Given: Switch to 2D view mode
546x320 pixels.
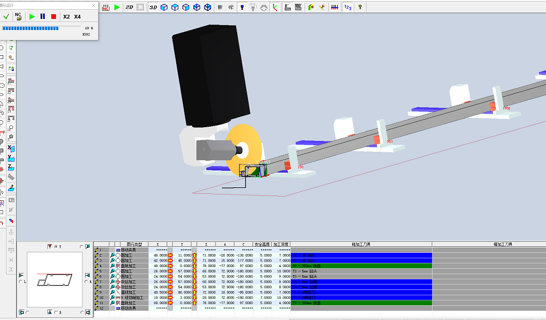Looking at the screenshot, I should point(129,7).
